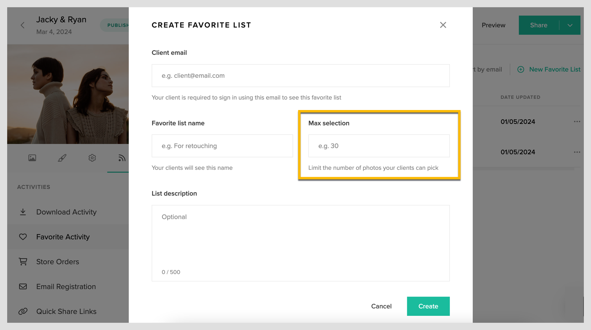Close the Create Favorite List dialog

443,25
